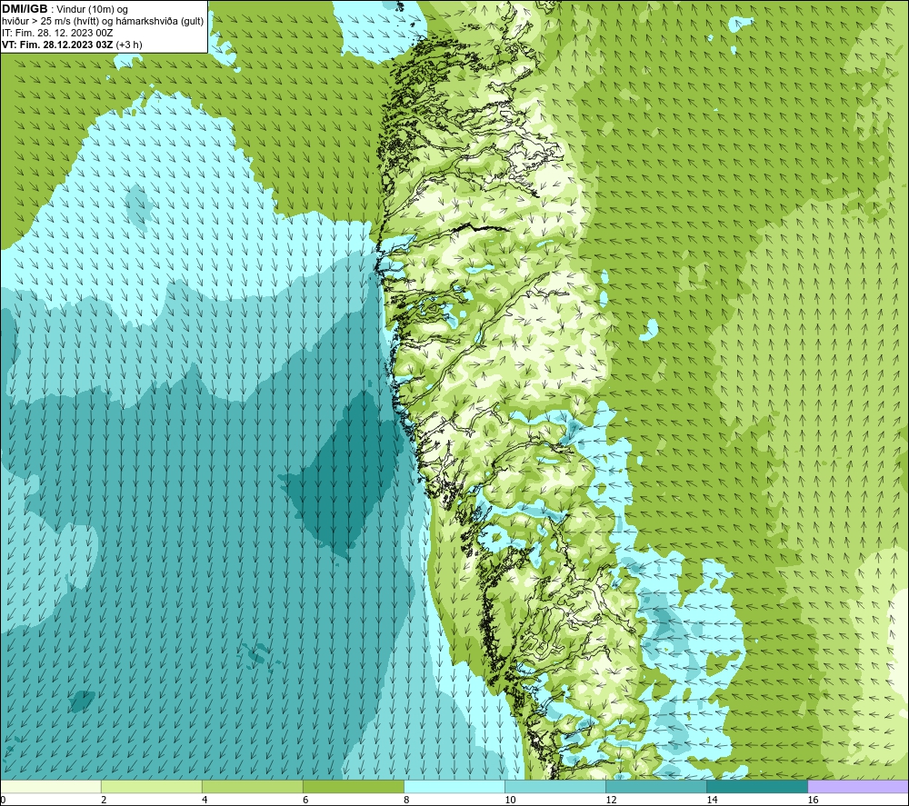This screenshot has width=909, height=806.
Task: Click the legend scale label '14'
Action: click(712, 800)
